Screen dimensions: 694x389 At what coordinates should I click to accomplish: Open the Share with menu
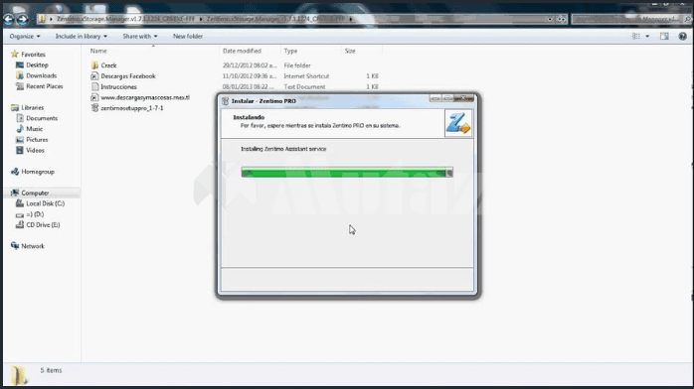point(140,36)
